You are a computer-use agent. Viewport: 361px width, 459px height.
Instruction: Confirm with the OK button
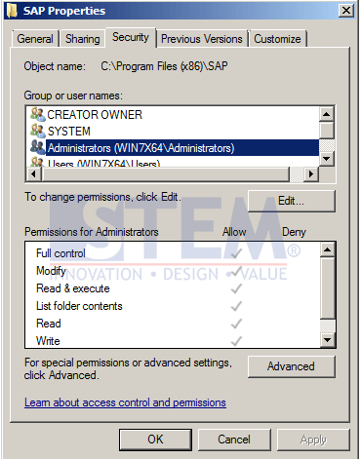click(x=155, y=440)
